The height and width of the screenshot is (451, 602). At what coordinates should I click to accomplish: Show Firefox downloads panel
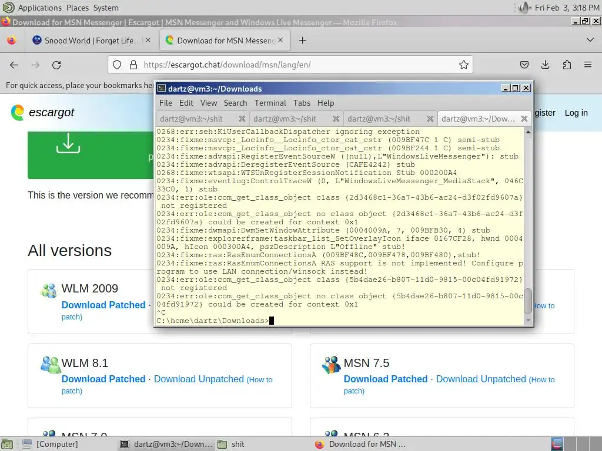tap(545, 65)
